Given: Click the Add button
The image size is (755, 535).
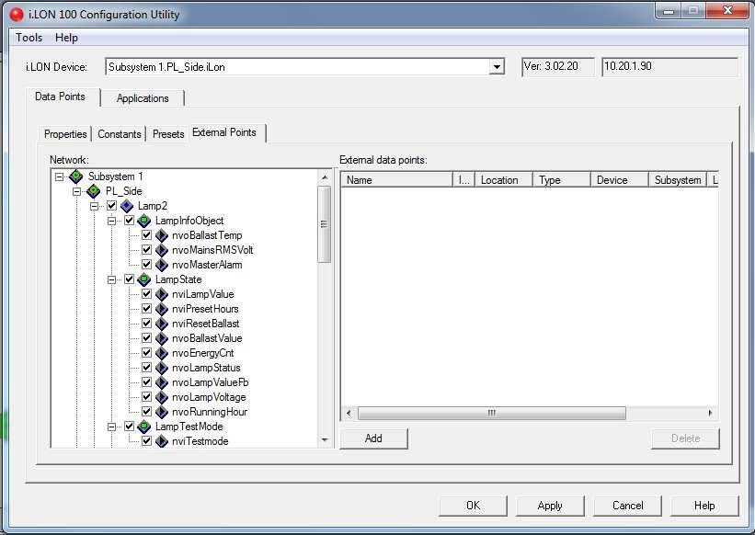Looking at the screenshot, I should pos(373,438).
